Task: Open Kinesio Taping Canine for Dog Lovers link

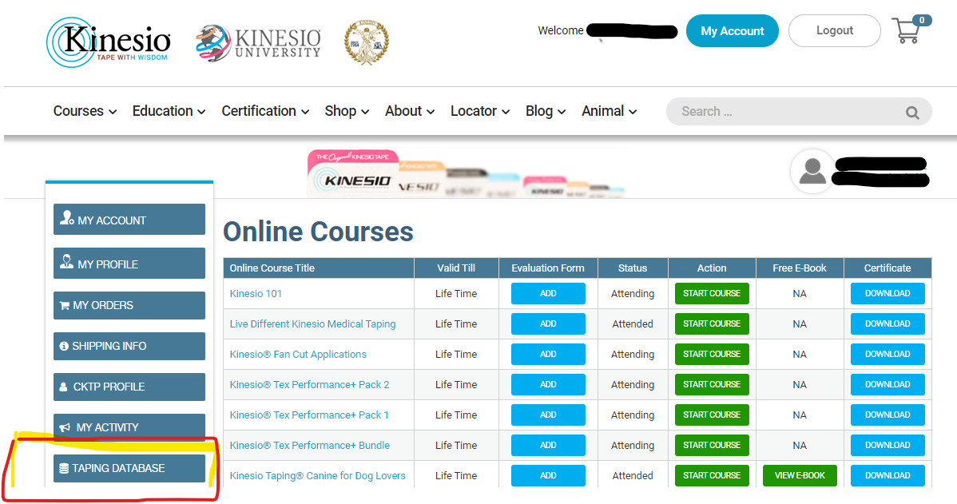Action: pyautogui.click(x=317, y=476)
